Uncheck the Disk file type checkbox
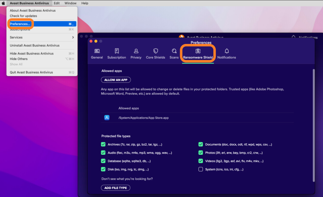 (103, 169)
